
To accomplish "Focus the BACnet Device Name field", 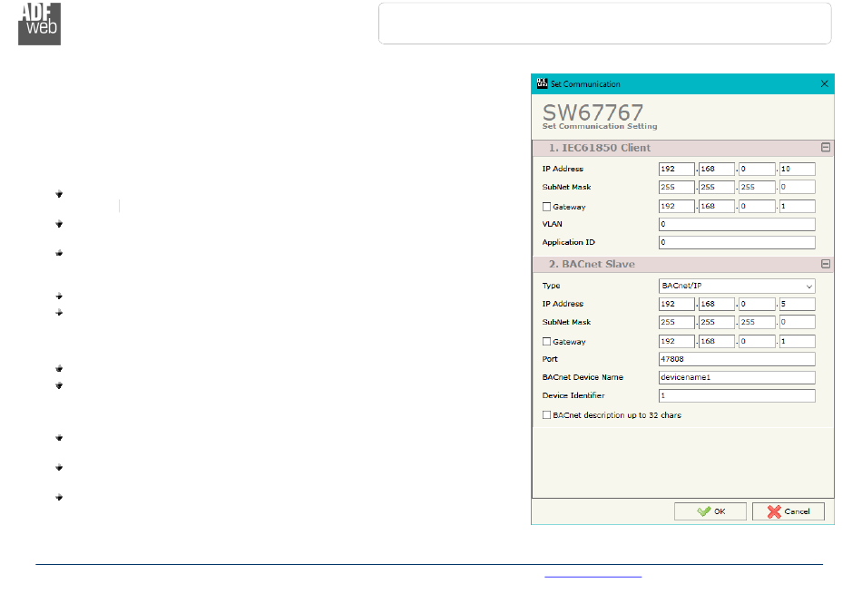I will (x=736, y=377).
